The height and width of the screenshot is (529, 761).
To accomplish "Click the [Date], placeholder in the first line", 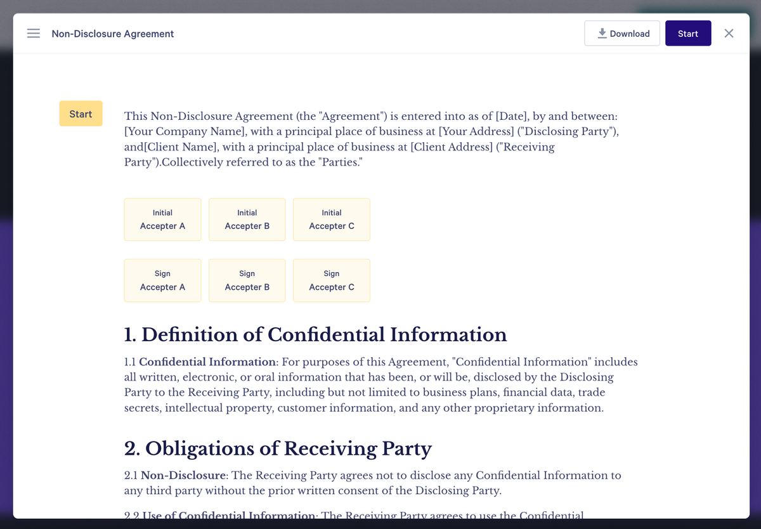I will click(512, 117).
